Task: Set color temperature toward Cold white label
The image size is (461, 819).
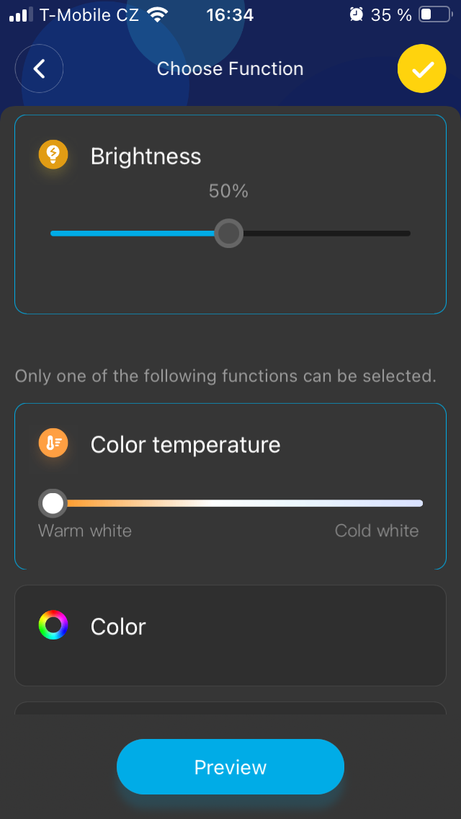Action: pos(376,531)
